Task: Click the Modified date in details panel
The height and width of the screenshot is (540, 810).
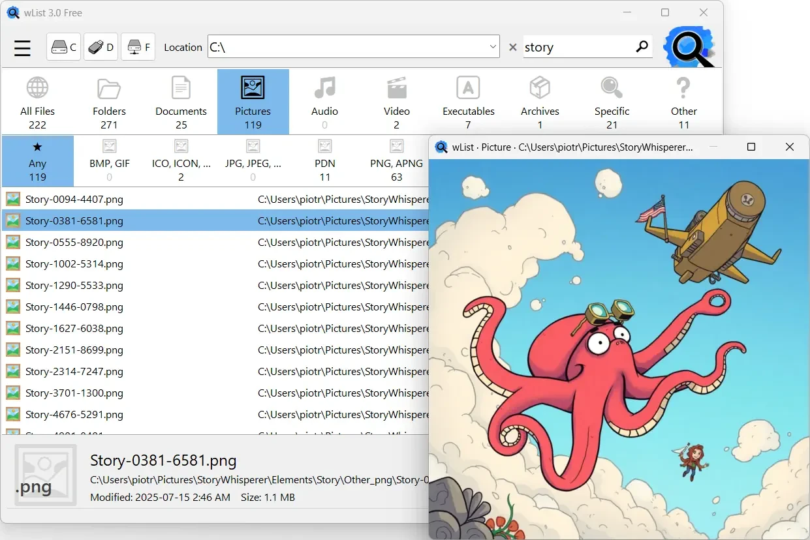Action: point(160,497)
